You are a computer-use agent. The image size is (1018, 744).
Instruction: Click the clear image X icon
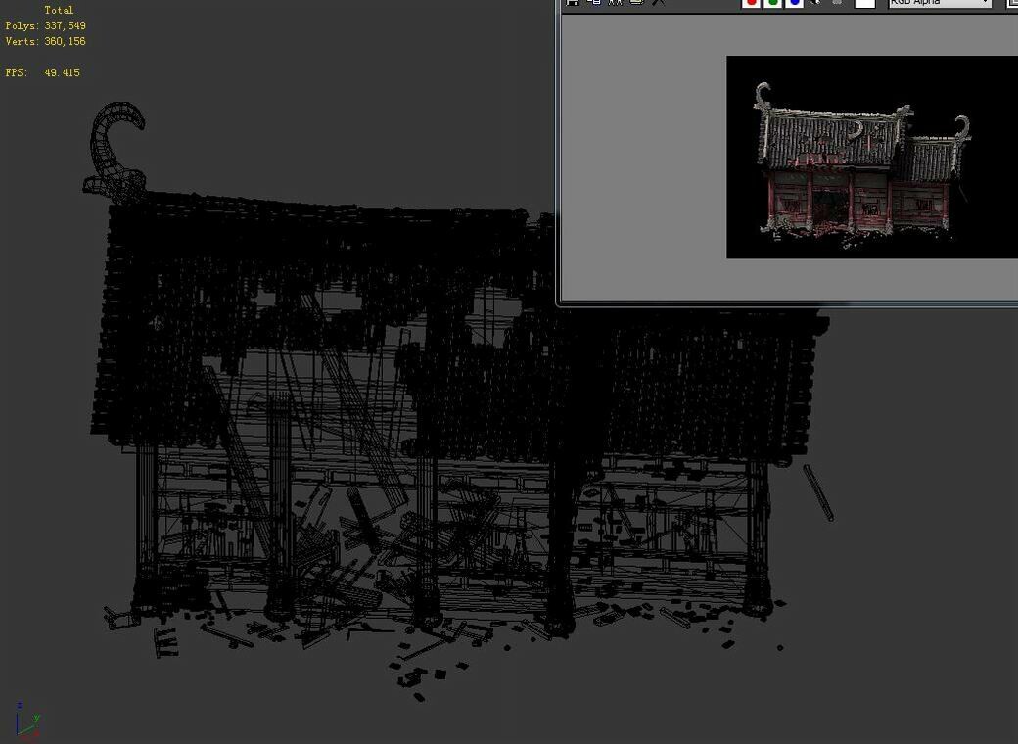pos(659,3)
